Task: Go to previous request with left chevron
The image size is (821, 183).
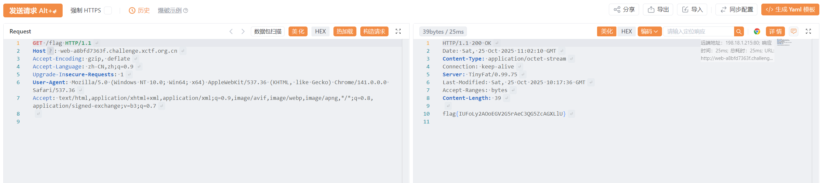Action: [x=231, y=31]
